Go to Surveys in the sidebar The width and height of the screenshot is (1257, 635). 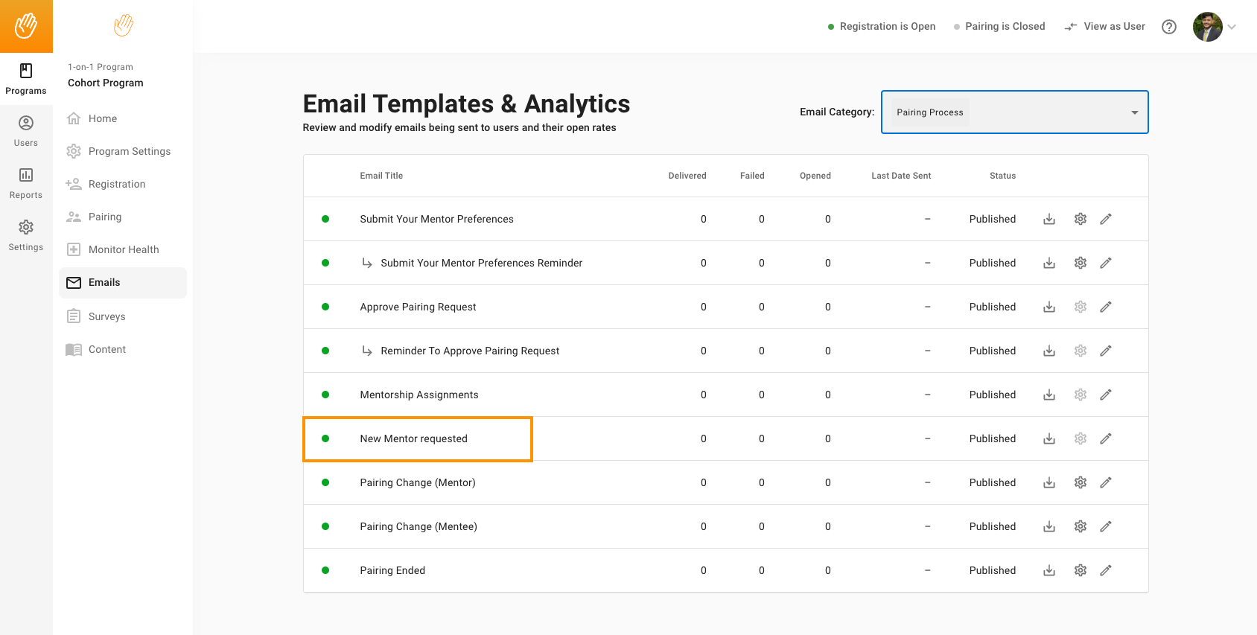(106, 316)
